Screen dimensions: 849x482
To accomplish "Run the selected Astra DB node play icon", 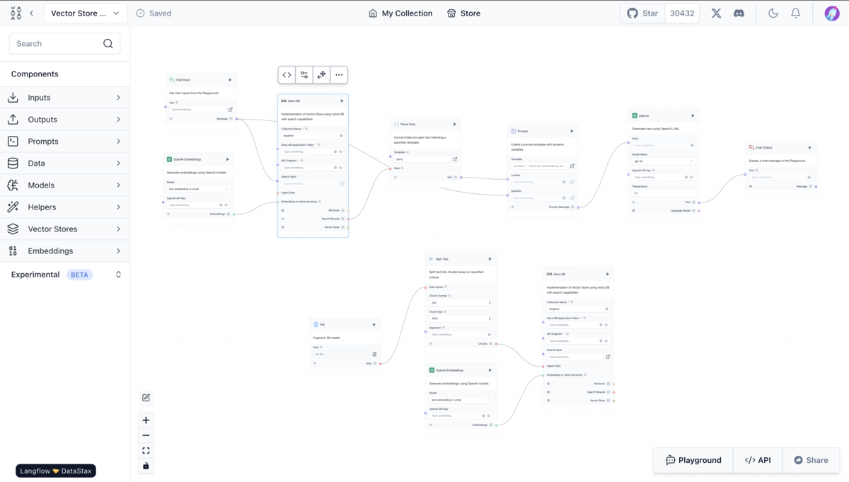I will coord(342,101).
